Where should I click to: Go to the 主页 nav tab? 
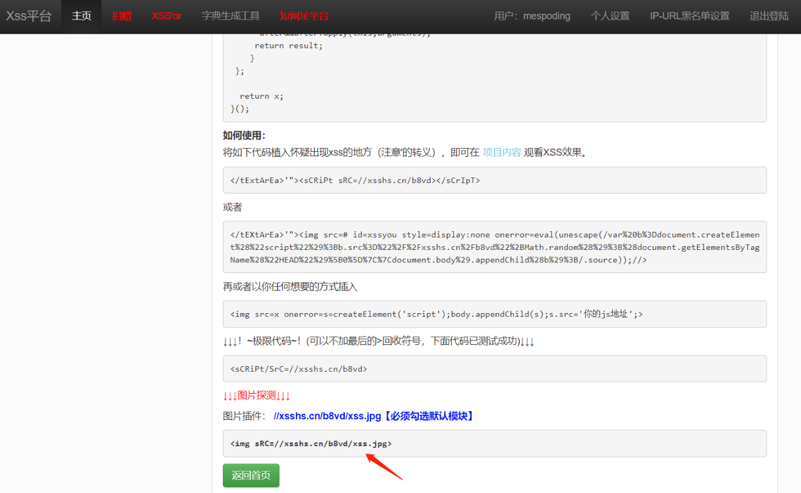click(81, 16)
